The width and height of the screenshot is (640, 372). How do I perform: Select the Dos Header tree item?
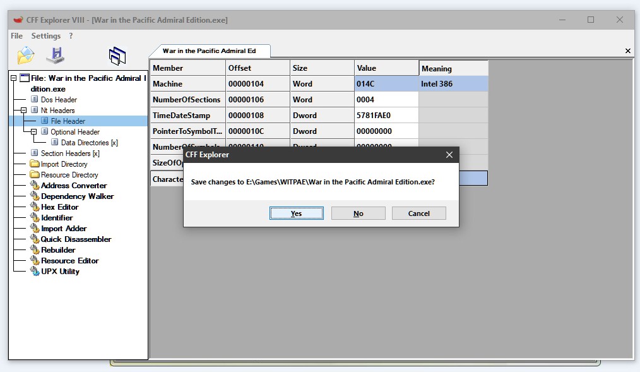pos(59,100)
